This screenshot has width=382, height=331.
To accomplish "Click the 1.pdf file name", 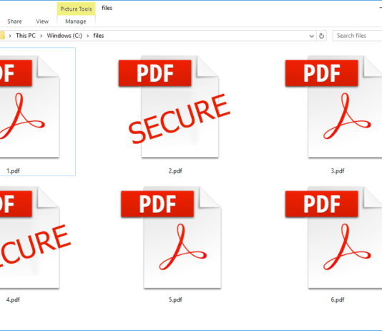I will [x=13, y=171].
